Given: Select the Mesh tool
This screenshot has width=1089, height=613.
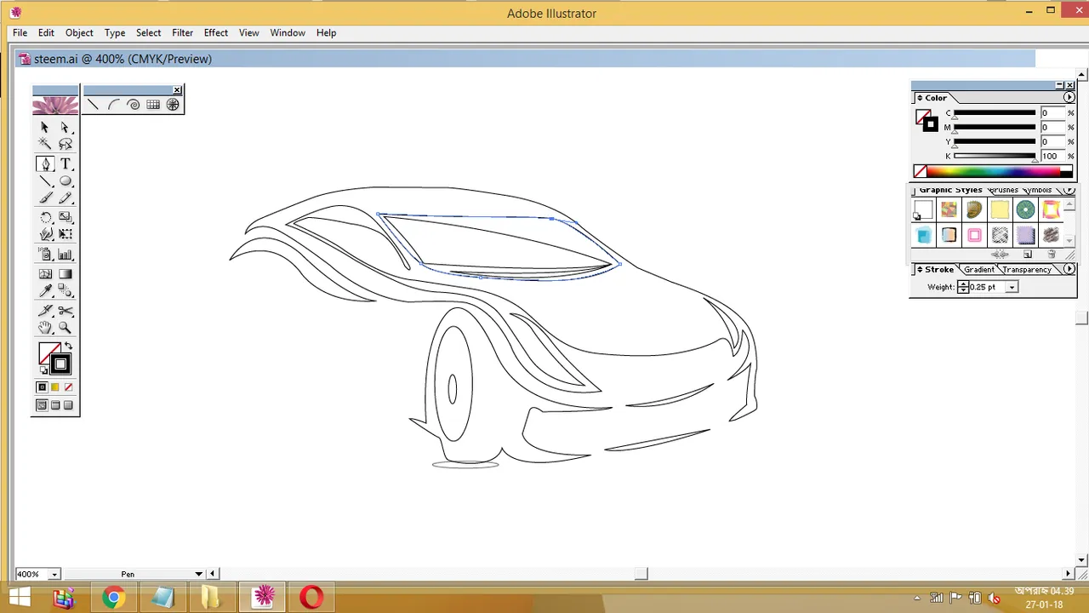Looking at the screenshot, I should (x=45, y=273).
